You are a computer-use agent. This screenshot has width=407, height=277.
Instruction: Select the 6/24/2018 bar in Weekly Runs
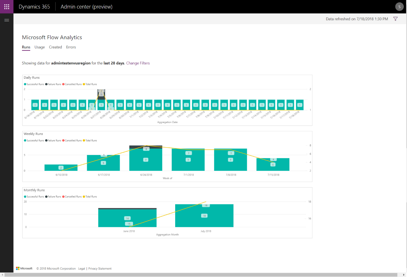tap(146, 159)
